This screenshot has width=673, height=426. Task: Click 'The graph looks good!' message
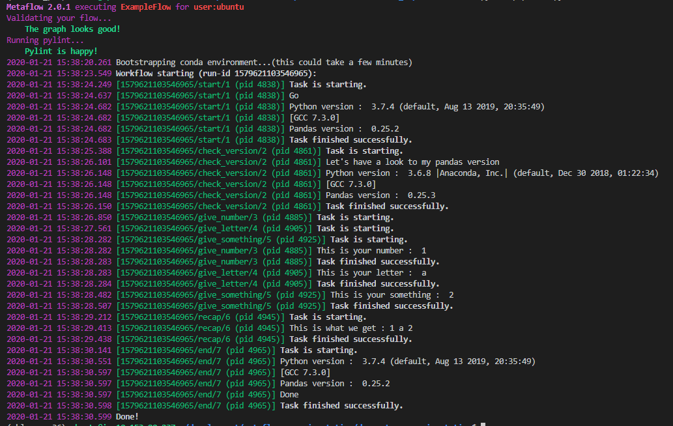point(72,29)
